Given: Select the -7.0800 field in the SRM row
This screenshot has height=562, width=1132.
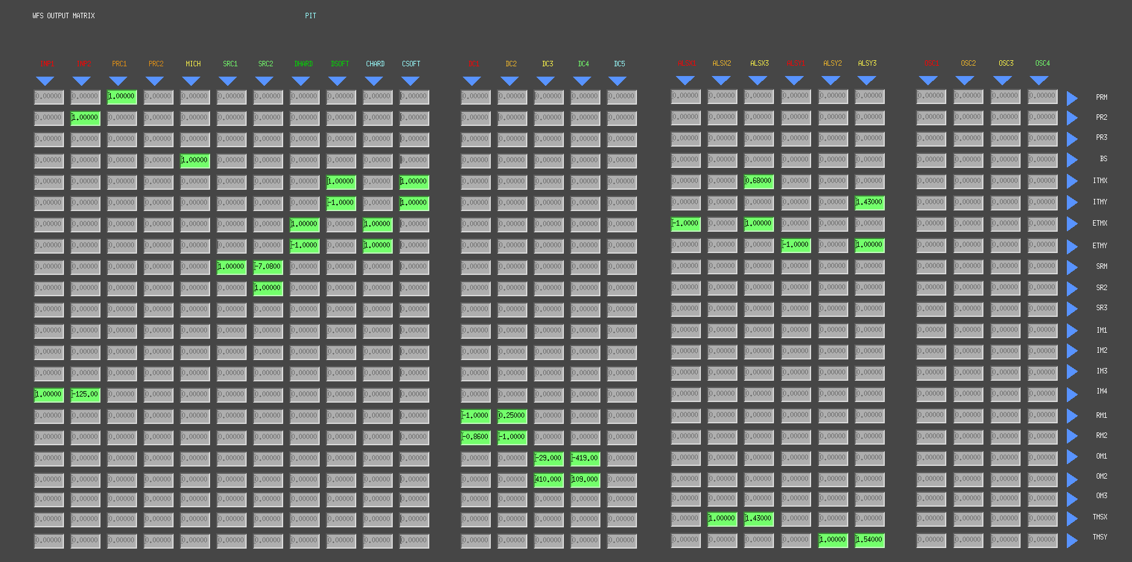Looking at the screenshot, I should click(268, 267).
